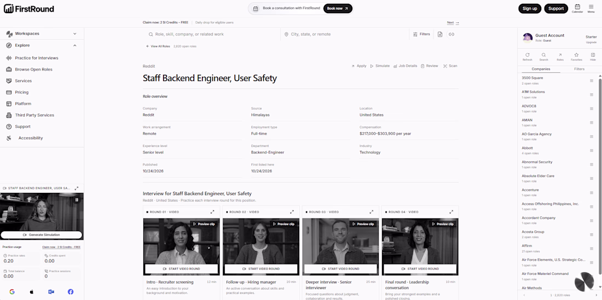The width and height of the screenshot is (602, 300).
Task: Open Practice for Interviews
Action: 37,58
